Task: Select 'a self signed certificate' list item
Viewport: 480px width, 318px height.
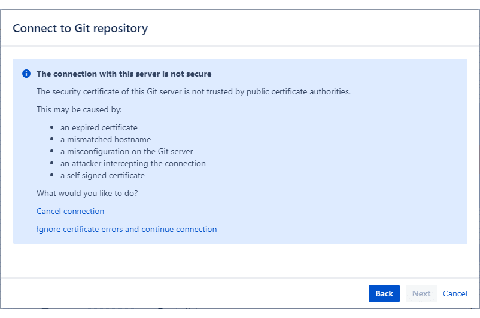Action: click(102, 176)
